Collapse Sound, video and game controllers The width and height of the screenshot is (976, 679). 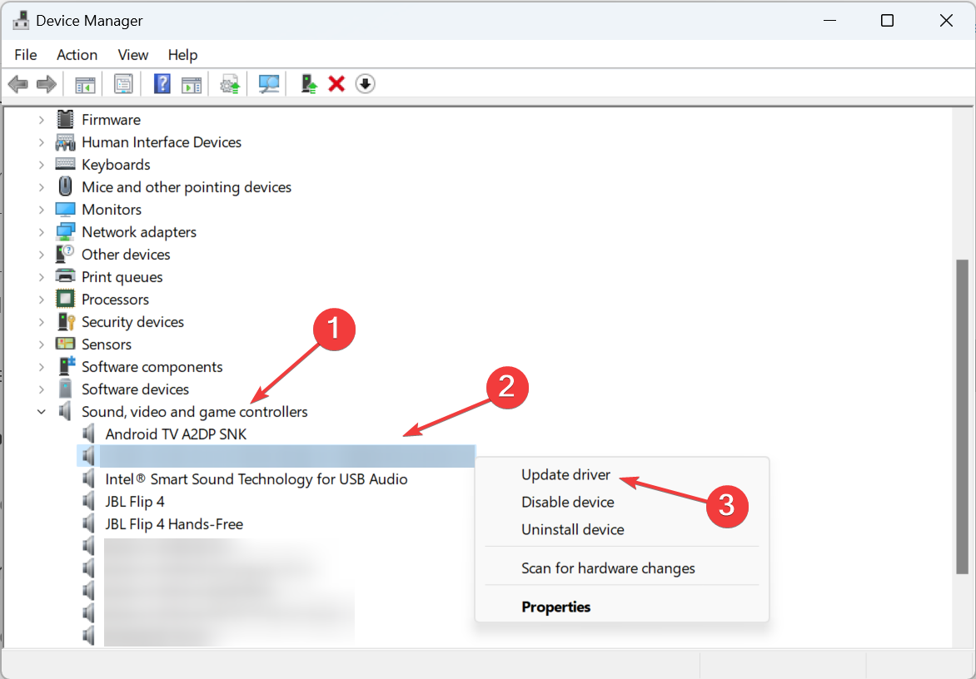click(41, 412)
